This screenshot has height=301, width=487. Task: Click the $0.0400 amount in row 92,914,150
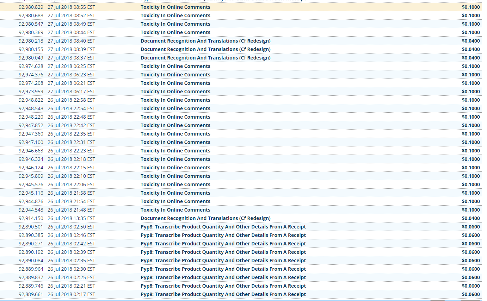471,218
